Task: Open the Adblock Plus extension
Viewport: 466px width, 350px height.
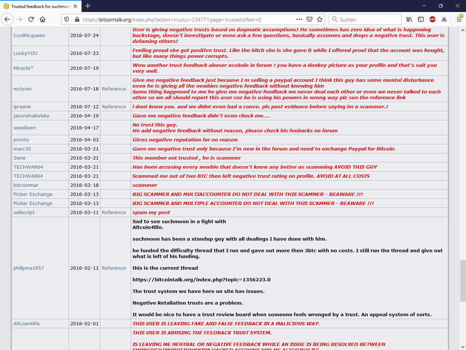Action: (x=433, y=19)
